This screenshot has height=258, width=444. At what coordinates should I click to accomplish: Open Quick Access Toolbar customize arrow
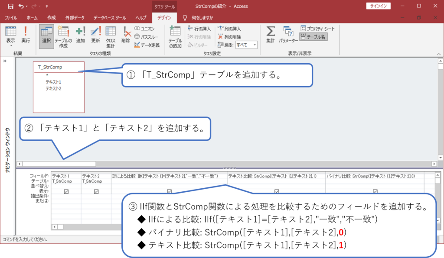pyautogui.click(x=46, y=6)
